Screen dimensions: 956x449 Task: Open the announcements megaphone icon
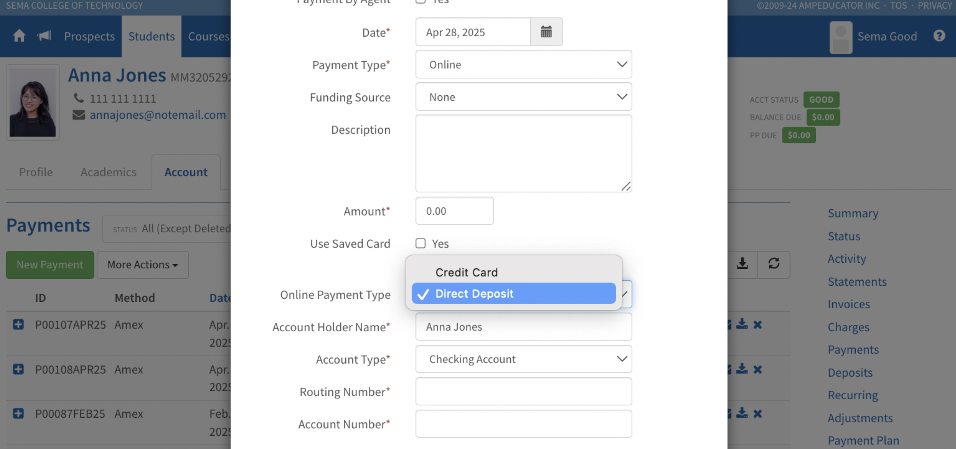tap(44, 36)
